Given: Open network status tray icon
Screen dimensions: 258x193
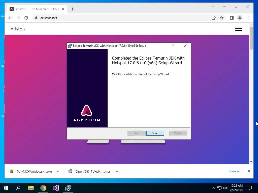Looking at the screenshot, I should tap(219, 188).
